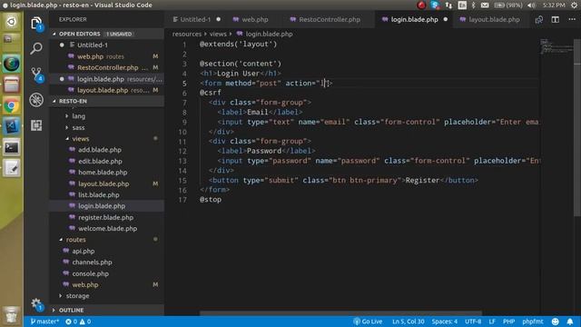This screenshot has width=581, height=327.
Task: Change end of line sequence LF
Action: point(492,322)
